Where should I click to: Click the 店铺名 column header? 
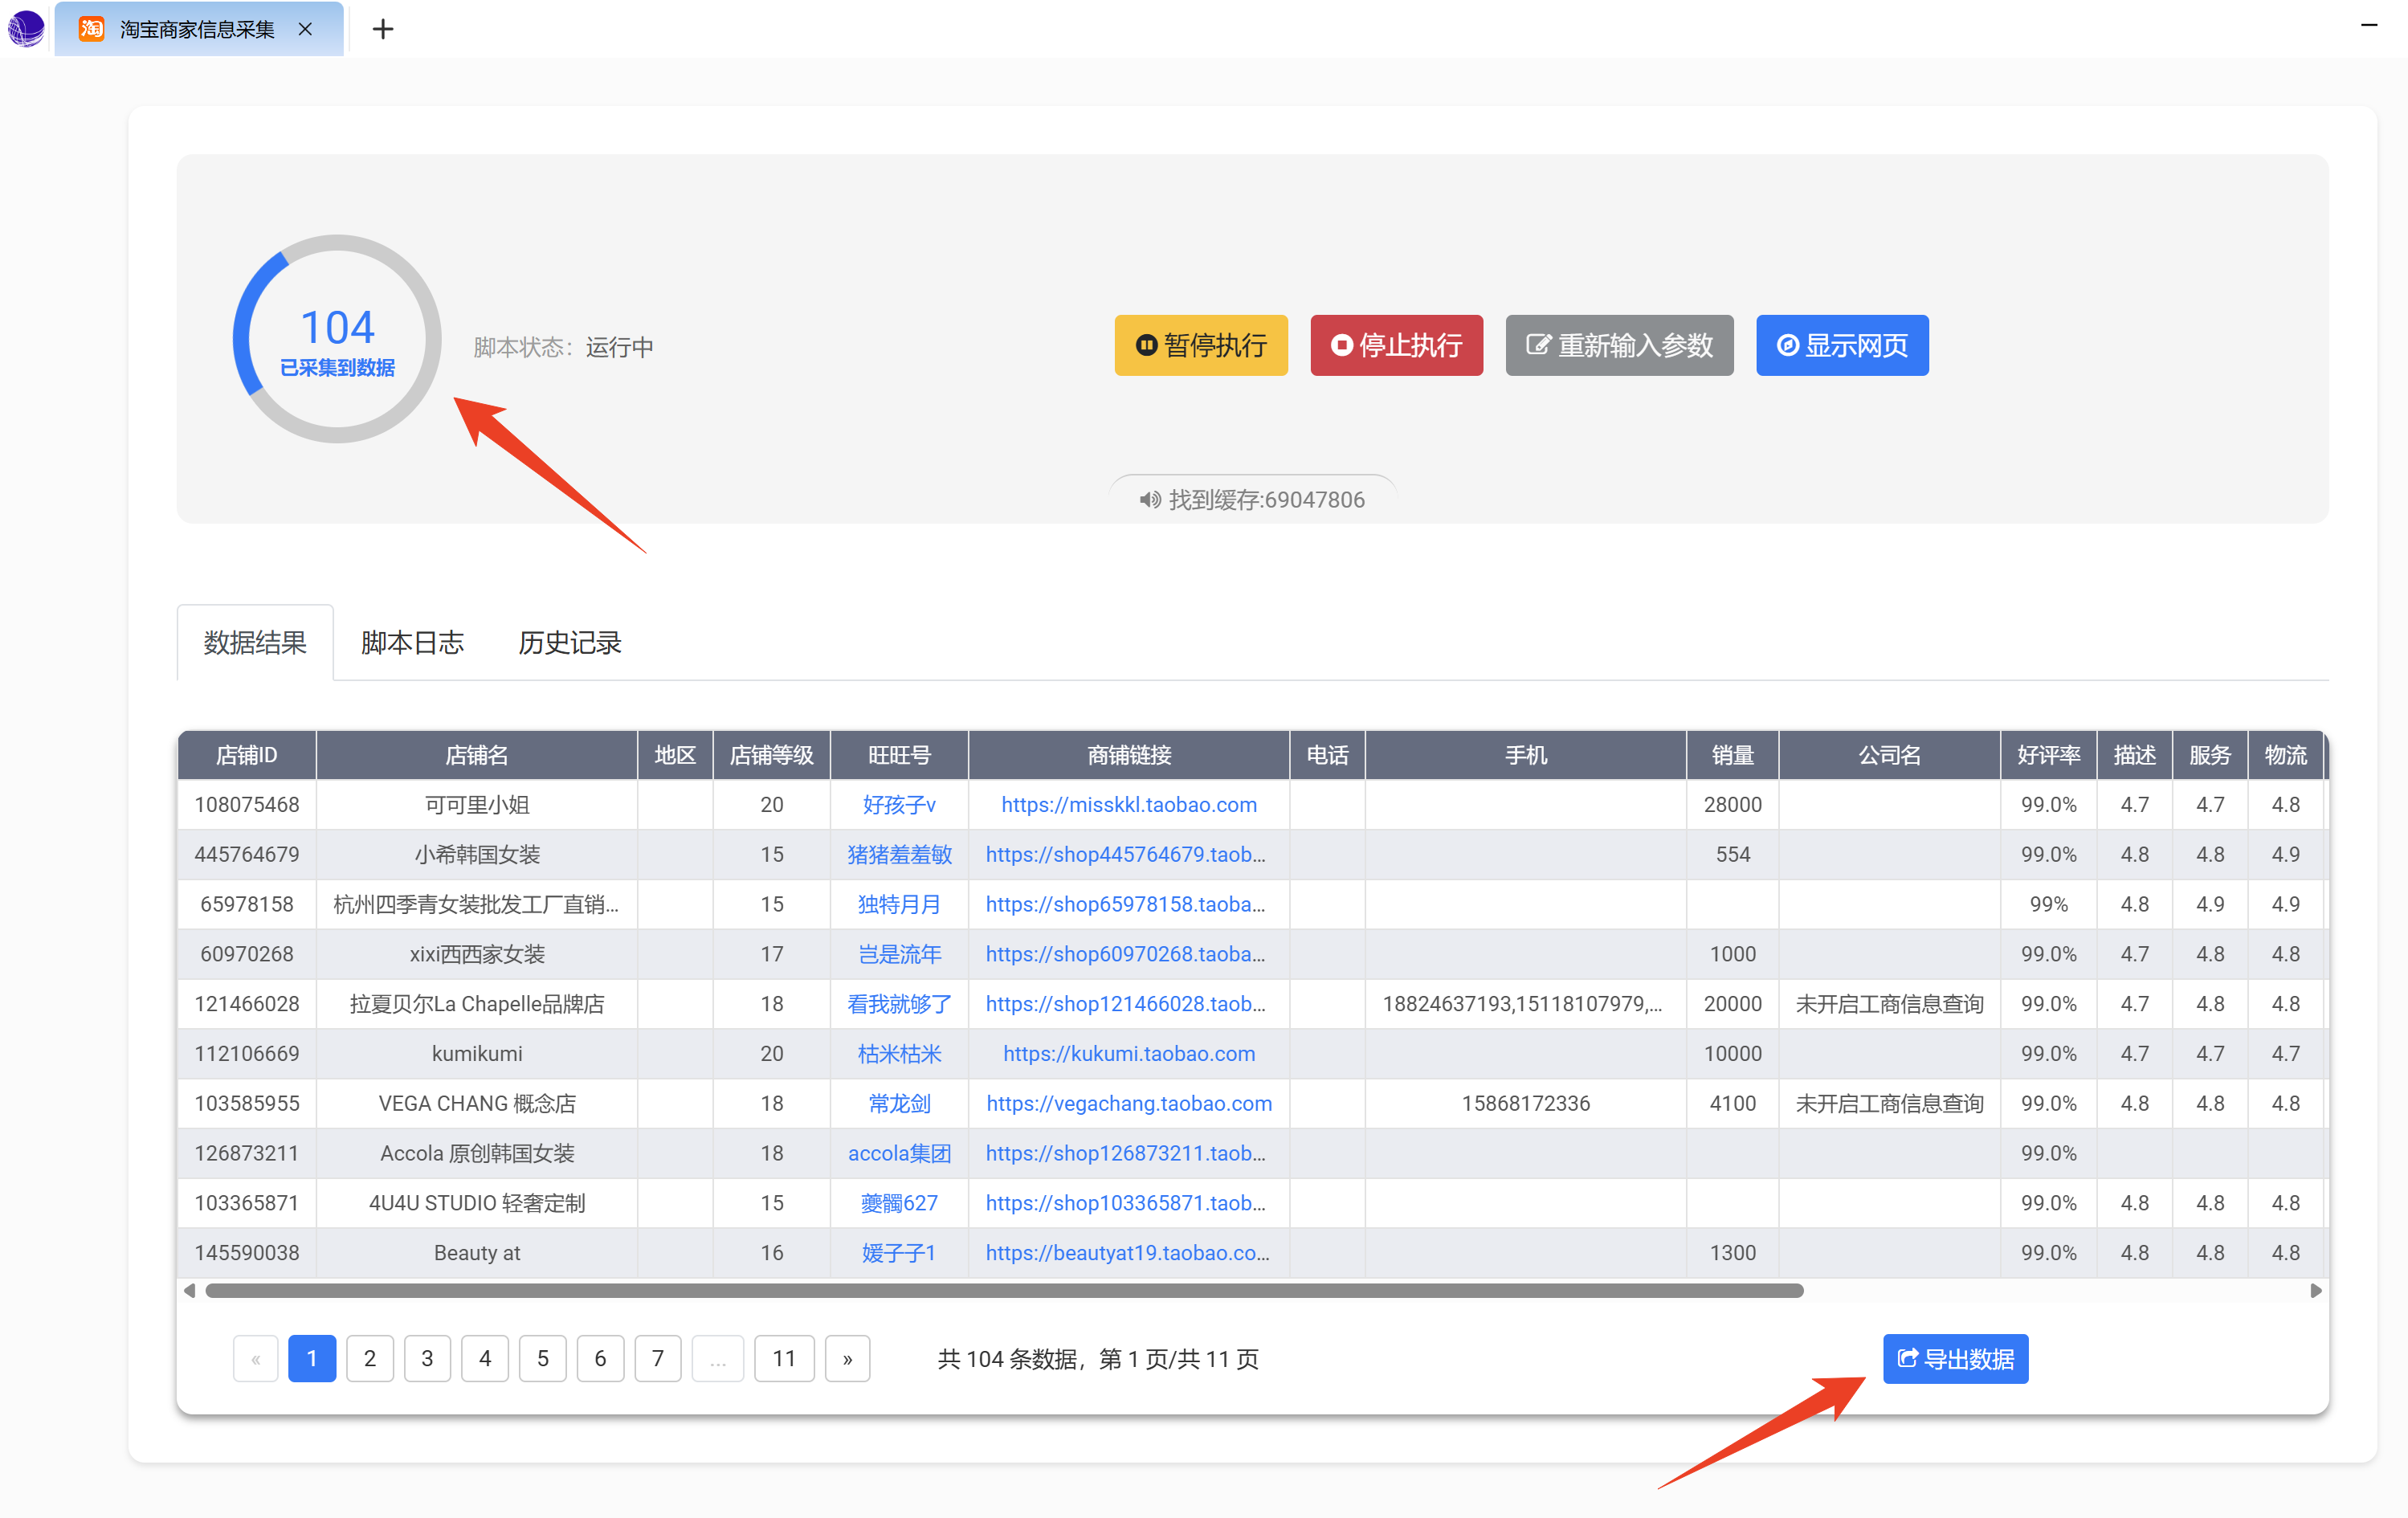(477, 755)
